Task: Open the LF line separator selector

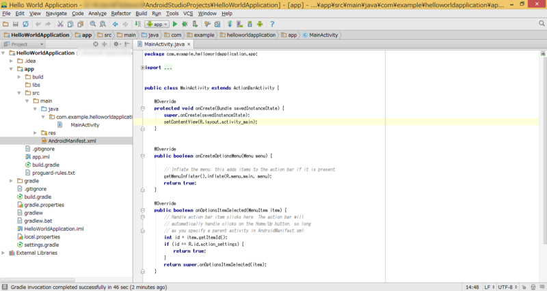Action: pos(489,287)
